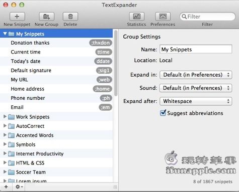239x192 pixels.
Task: Click the split view resize handle
Action: (115, 187)
